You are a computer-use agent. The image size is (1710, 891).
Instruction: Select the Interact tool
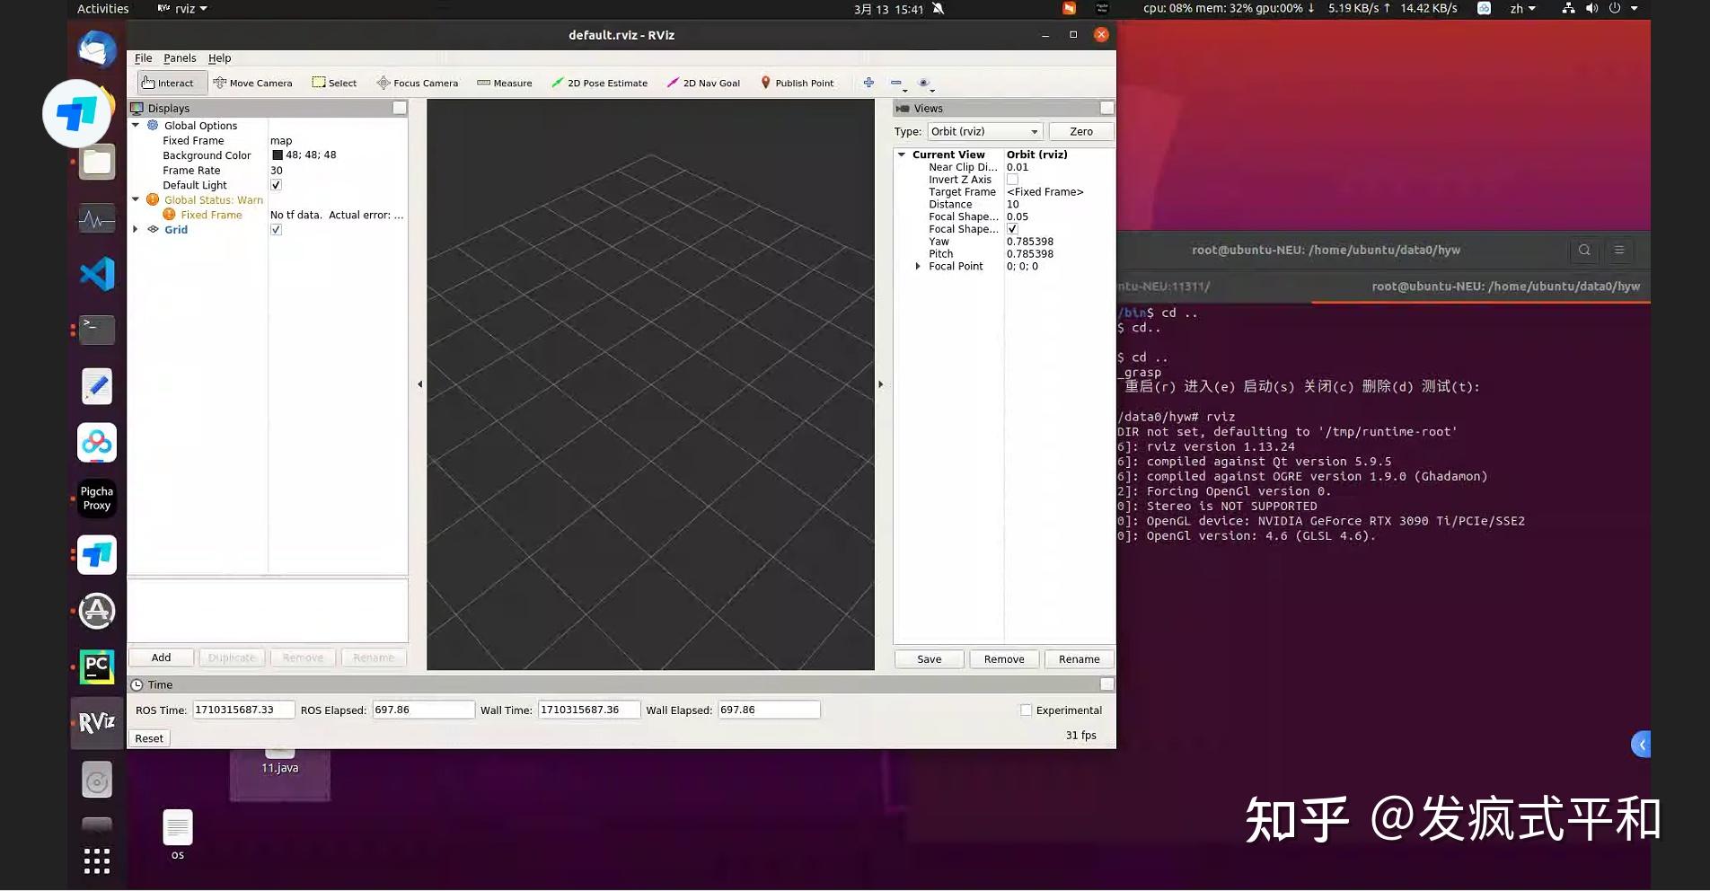point(170,83)
